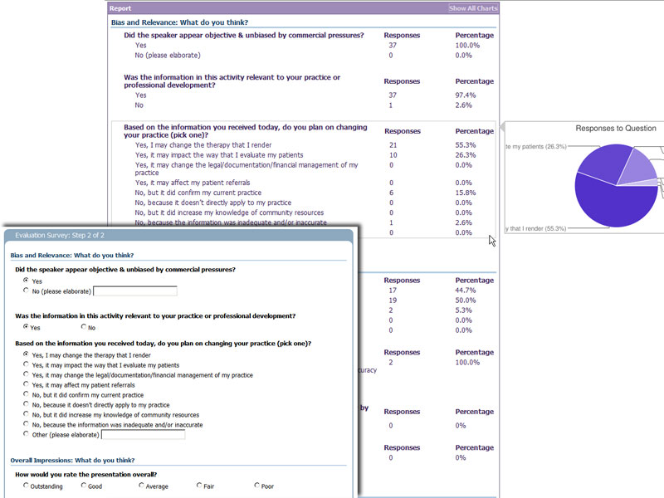
Task: Rate the presentation as Poor
Action: [x=257, y=486]
